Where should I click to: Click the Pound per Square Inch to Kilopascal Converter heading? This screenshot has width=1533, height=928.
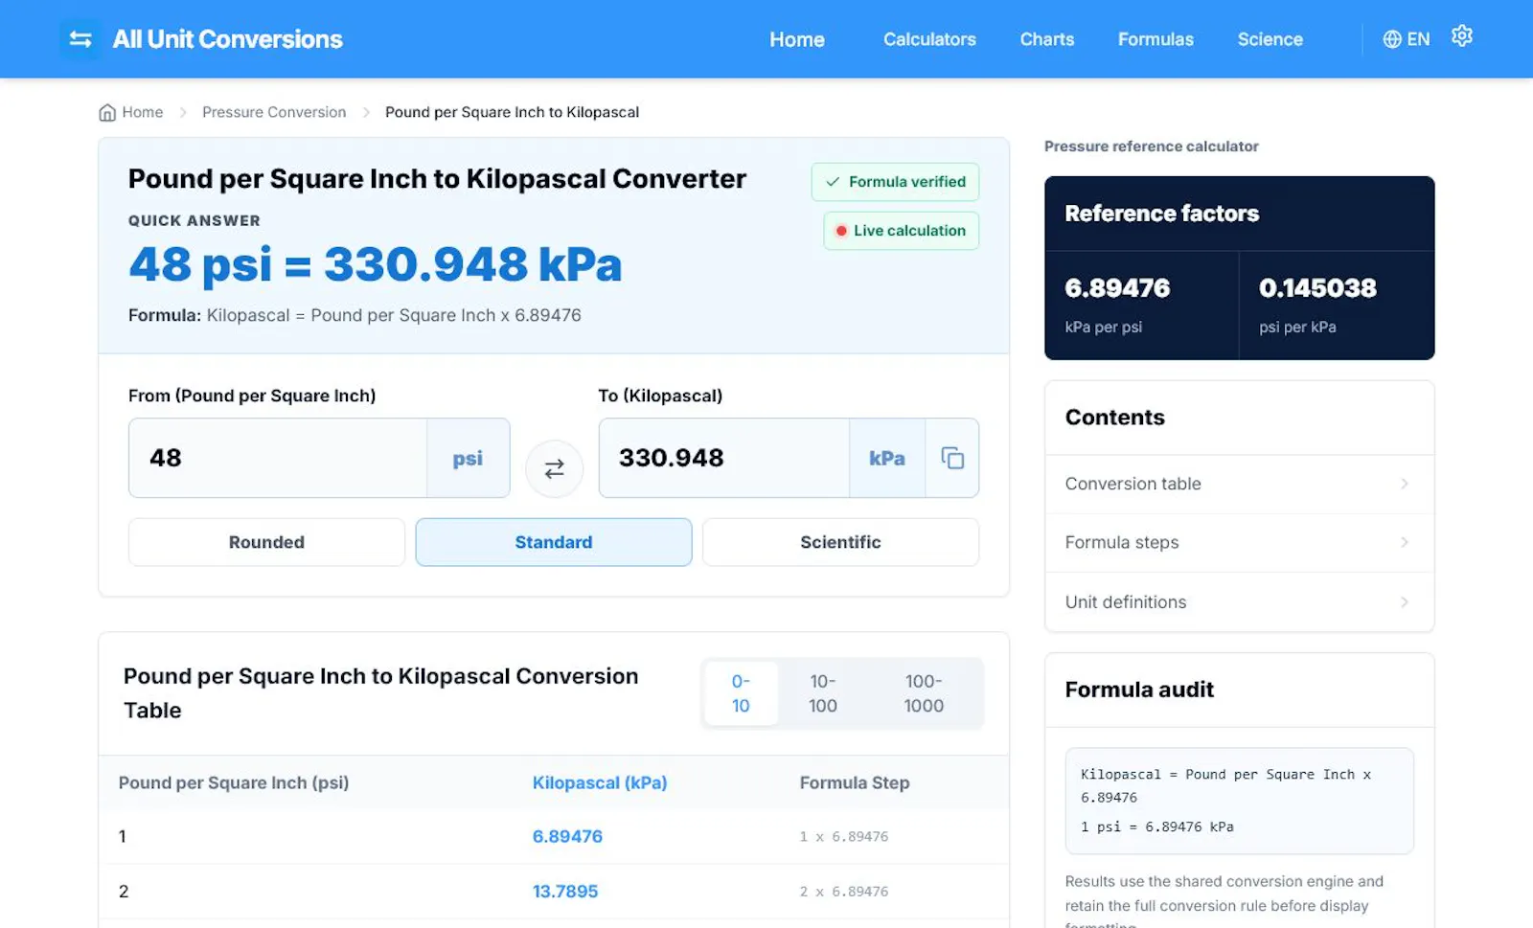(437, 179)
